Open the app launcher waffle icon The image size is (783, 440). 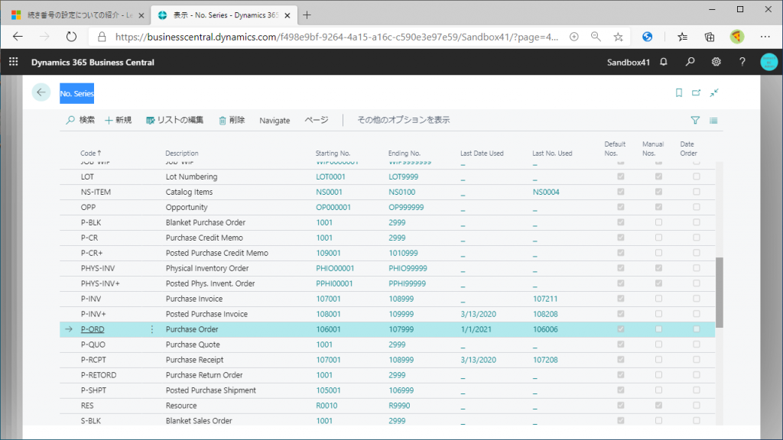click(13, 62)
